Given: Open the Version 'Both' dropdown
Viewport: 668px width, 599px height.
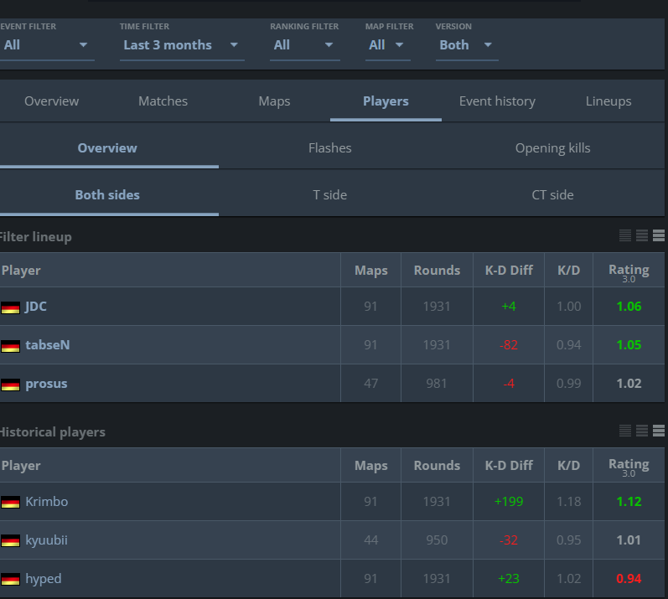Looking at the screenshot, I should pyautogui.click(x=467, y=45).
